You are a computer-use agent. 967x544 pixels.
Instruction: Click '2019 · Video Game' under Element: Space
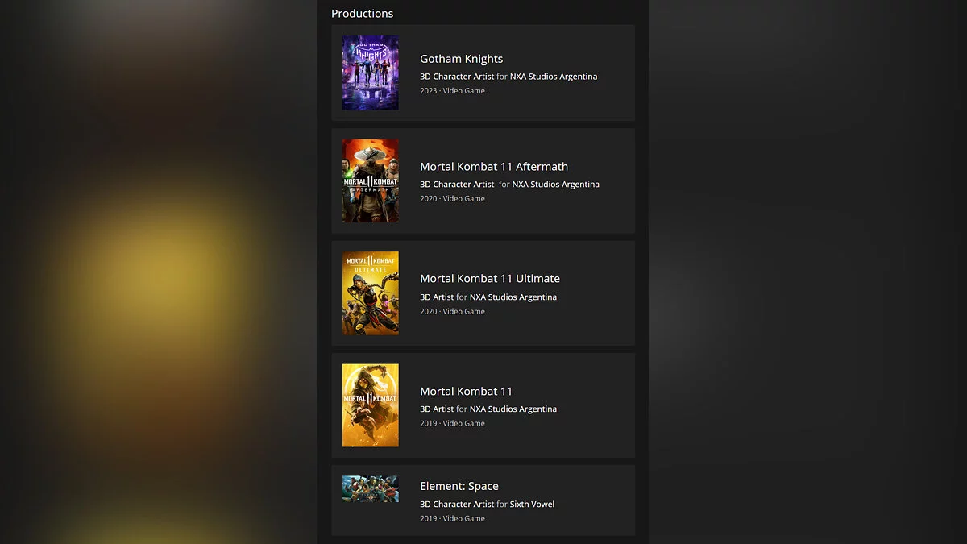[x=452, y=519]
